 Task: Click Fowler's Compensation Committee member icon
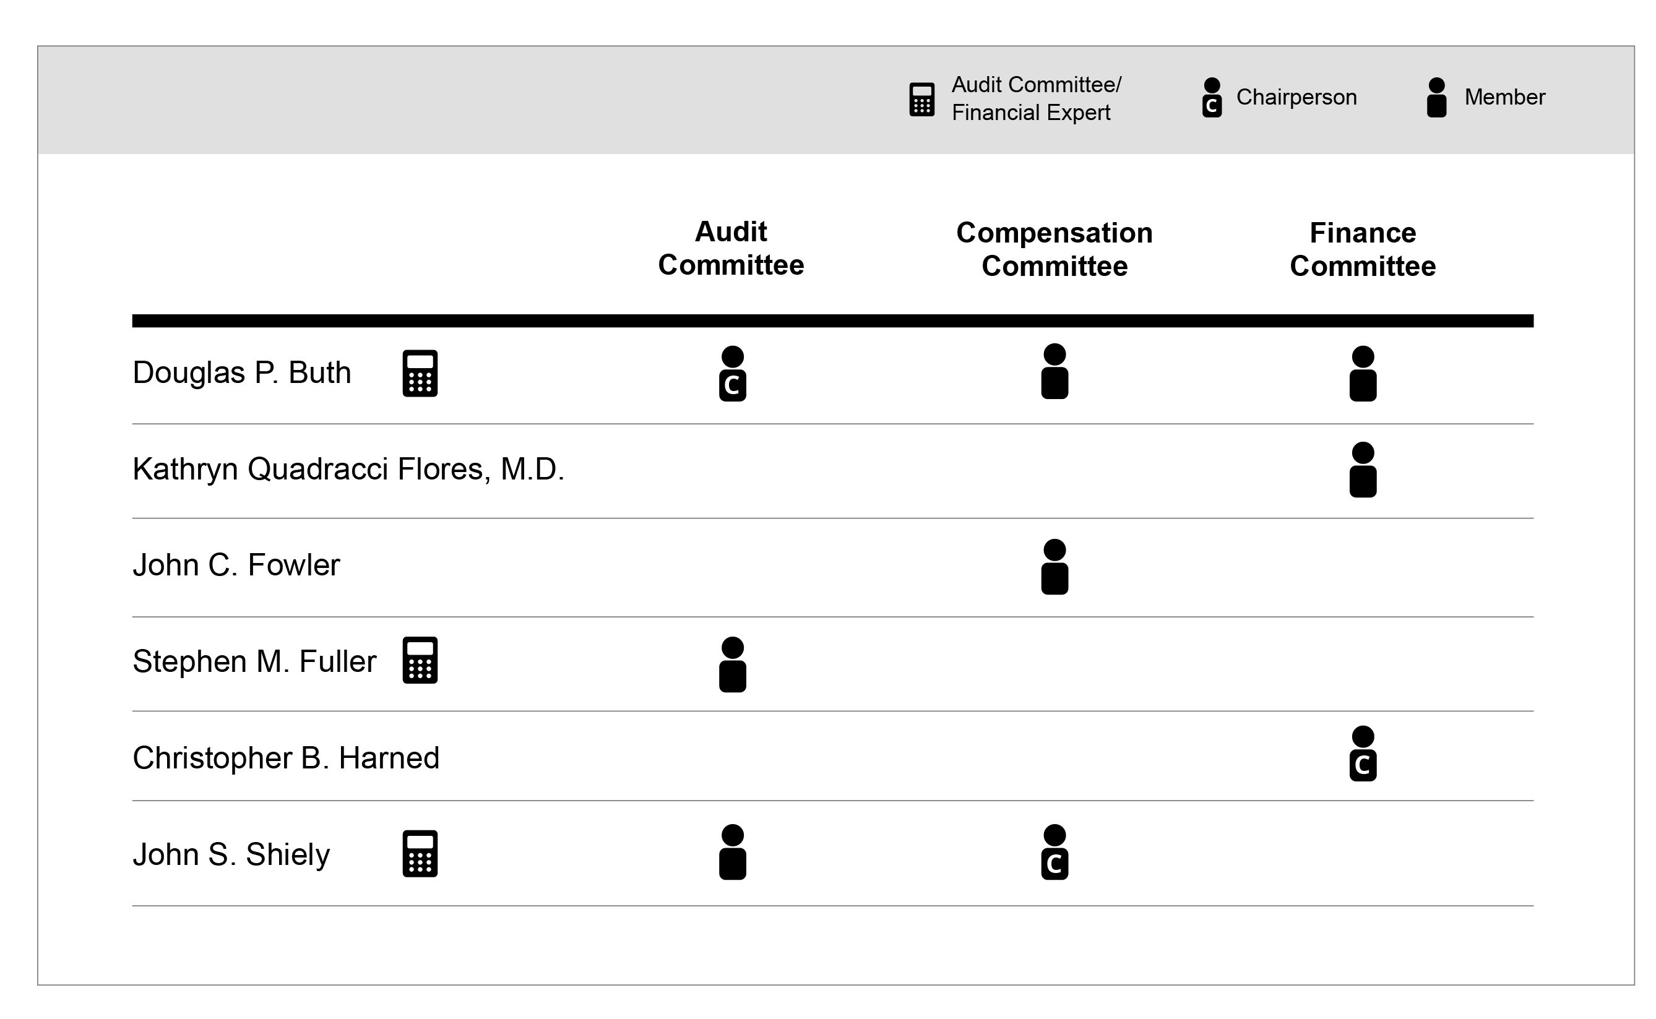(1054, 567)
